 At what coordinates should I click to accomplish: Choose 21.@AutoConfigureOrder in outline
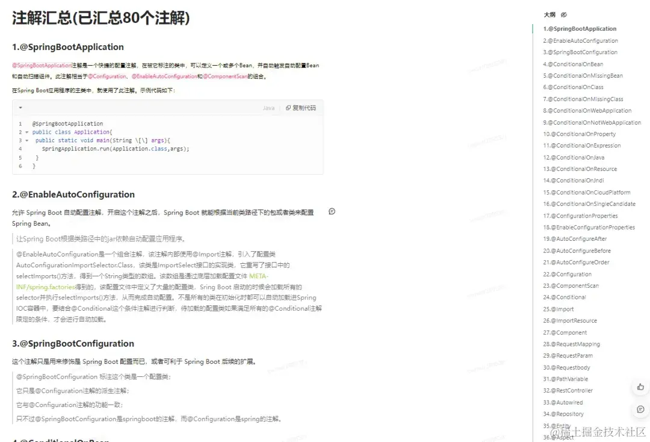pyautogui.click(x=576, y=263)
